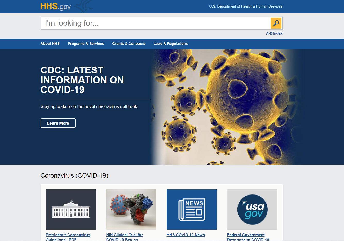Screen dimensions: 344x241
Task: Open the Programs & Services menu
Action: pyautogui.click(x=86, y=44)
